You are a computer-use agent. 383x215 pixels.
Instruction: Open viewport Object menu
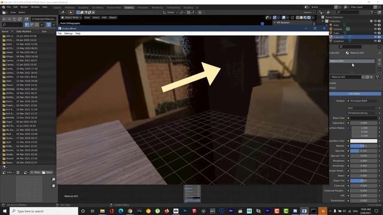click(x=113, y=17)
